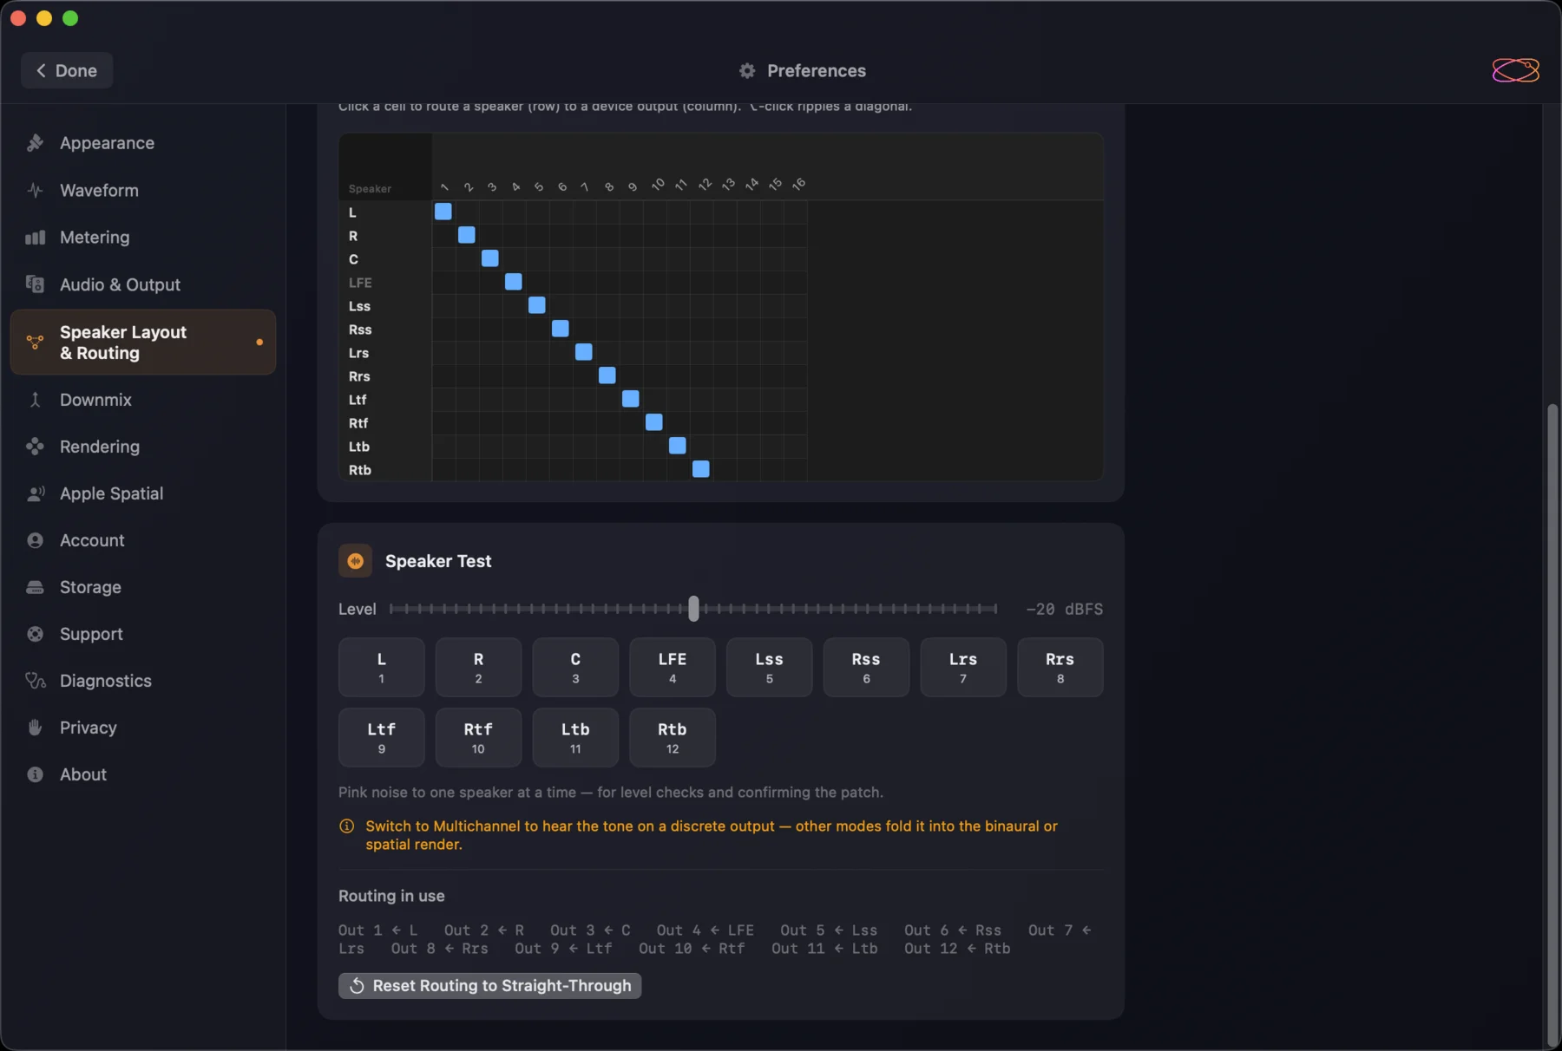
Task: Click the Speaker Layout & Routing icon
Action: click(x=35, y=343)
